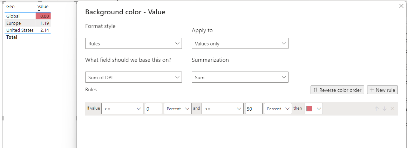Screen dimensions: 407x148
Task: Open the <= operator dropdown
Action: [x=223, y=109]
